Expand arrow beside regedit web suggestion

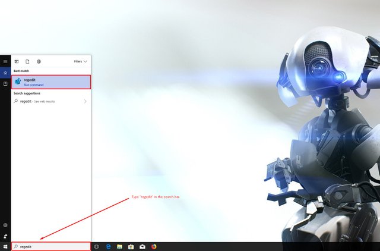coord(85,101)
